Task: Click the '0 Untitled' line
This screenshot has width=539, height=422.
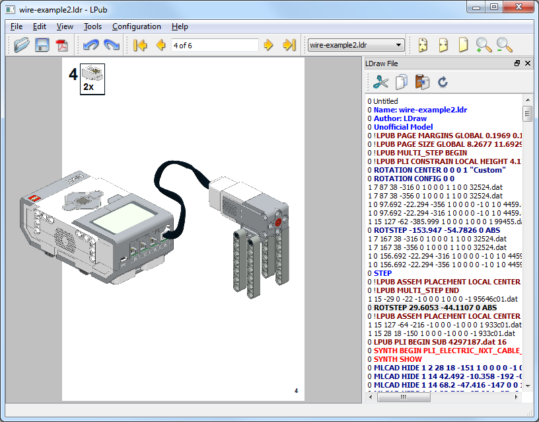Action: tap(382, 101)
